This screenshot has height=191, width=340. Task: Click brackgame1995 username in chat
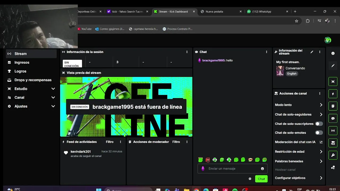tap(214, 60)
